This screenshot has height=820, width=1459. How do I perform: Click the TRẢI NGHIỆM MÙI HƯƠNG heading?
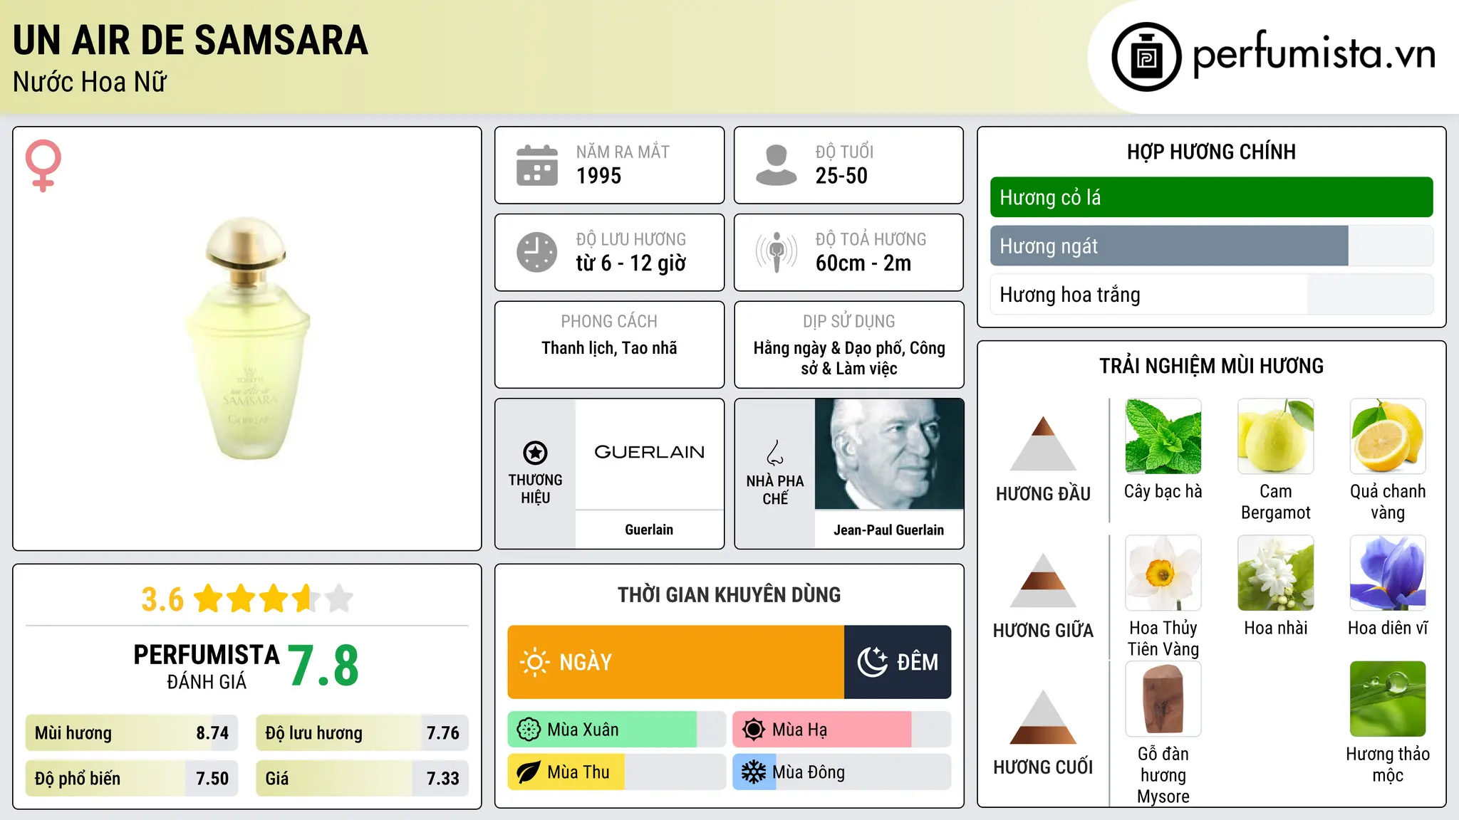coord(1211,366)
